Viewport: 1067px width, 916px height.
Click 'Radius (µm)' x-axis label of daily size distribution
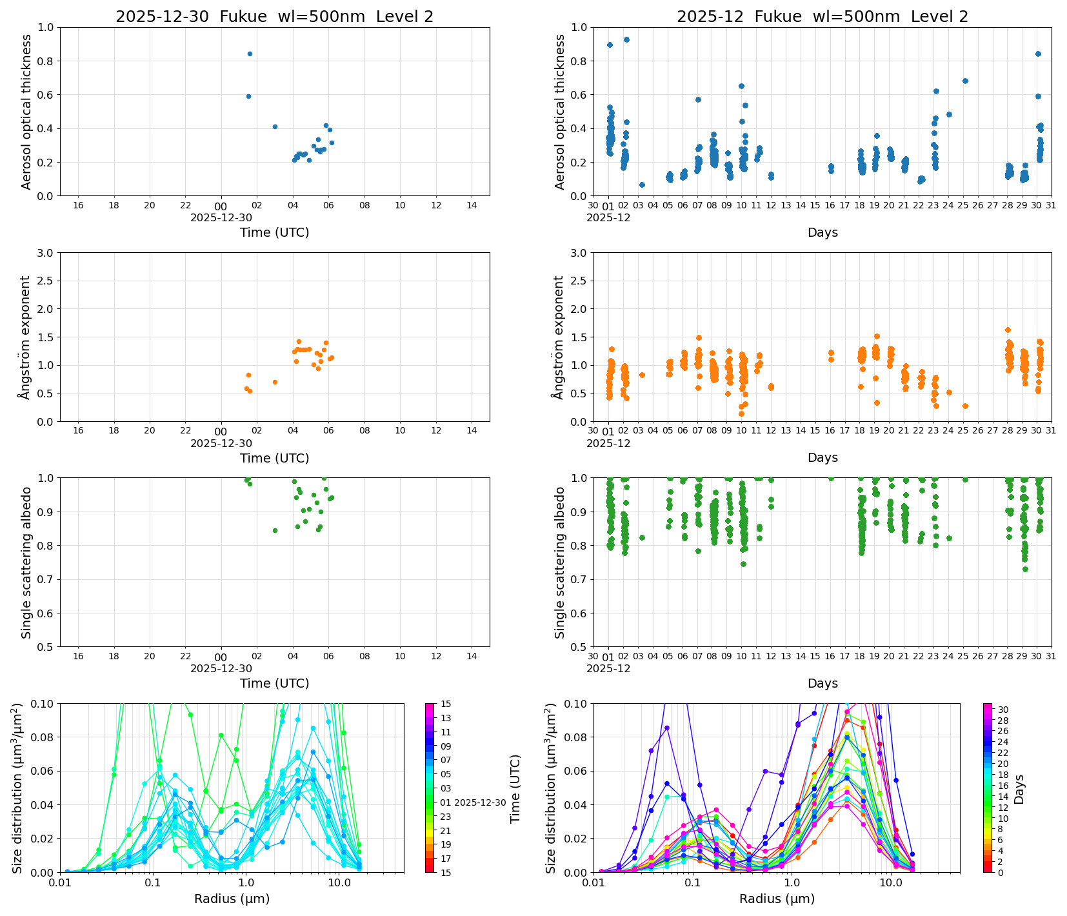[232, 899]
